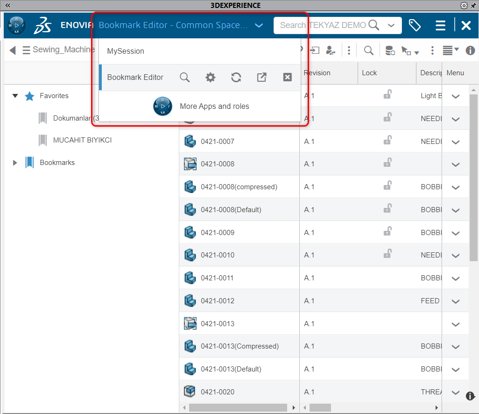Click the lock icon for 0421-0007

pos(387,141)
